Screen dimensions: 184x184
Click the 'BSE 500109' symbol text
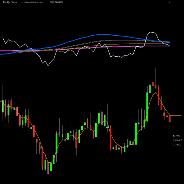coord(56,2)
